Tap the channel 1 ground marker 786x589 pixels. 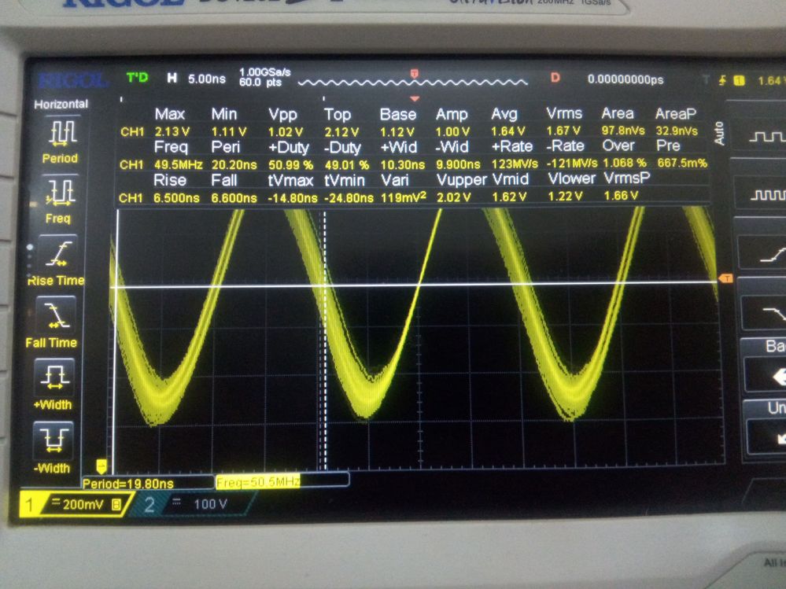tap(101, 466)
